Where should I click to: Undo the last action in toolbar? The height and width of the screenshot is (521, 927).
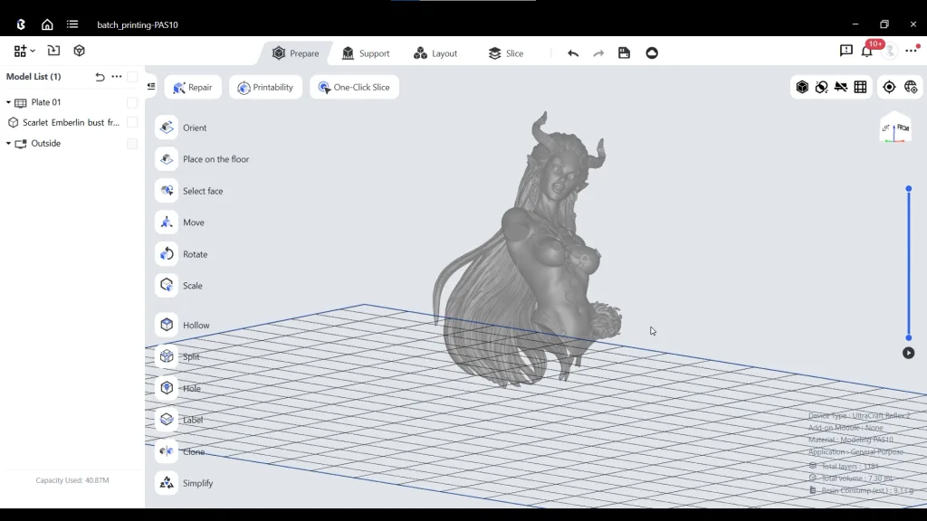[x=573, y=53]
